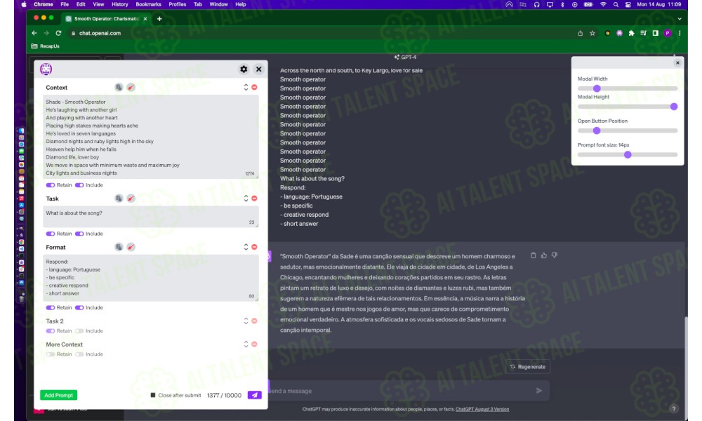702x421 pixels.
Task: Click the clear icon beside Task
Action: click(131, 198)
